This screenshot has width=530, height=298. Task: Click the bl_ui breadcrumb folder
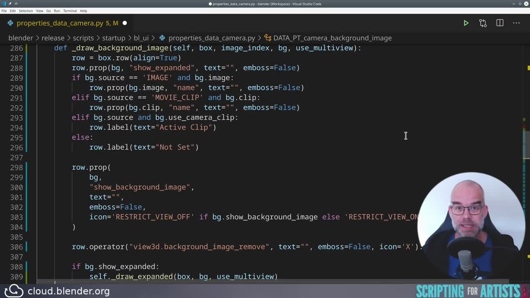(x=141, y=38)
